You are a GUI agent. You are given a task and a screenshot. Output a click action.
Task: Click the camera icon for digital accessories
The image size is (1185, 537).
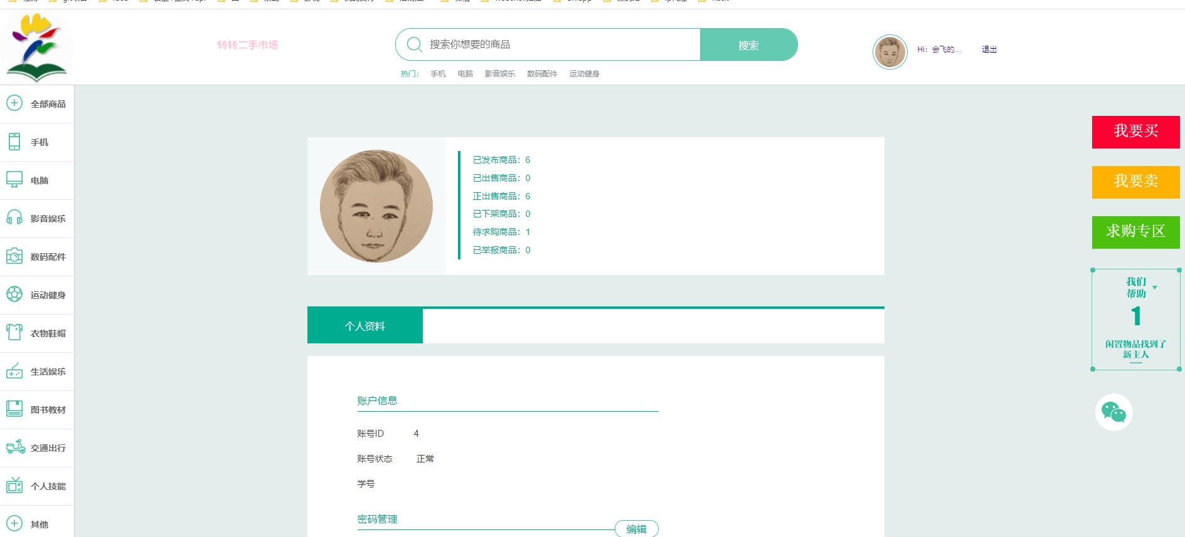point(14,256)
